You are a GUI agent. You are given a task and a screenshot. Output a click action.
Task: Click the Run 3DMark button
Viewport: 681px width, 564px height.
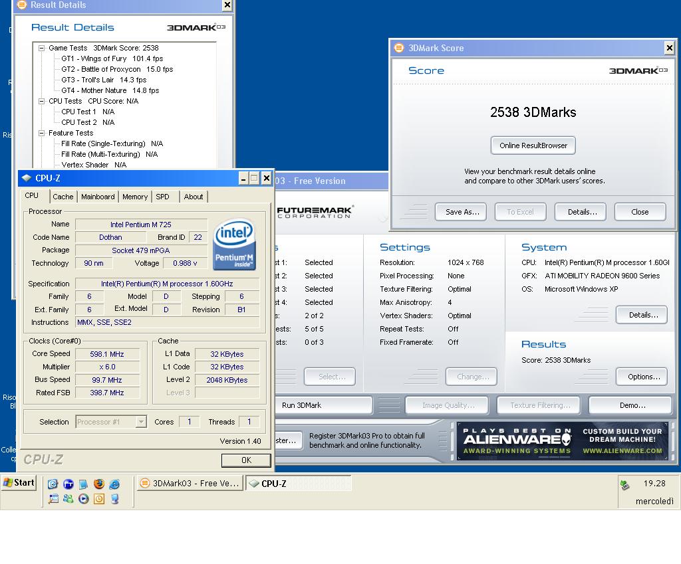(324, 405)
